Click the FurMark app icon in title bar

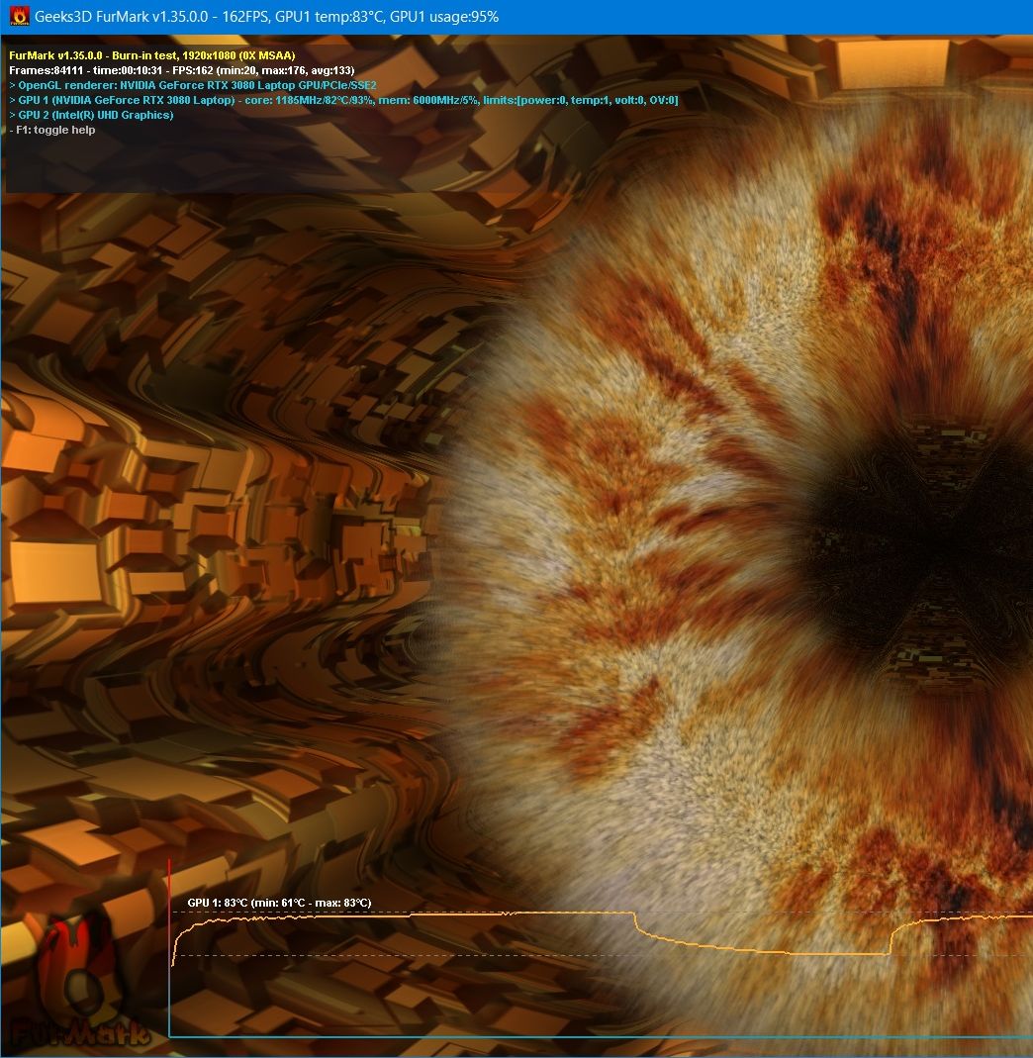[19, 17]
